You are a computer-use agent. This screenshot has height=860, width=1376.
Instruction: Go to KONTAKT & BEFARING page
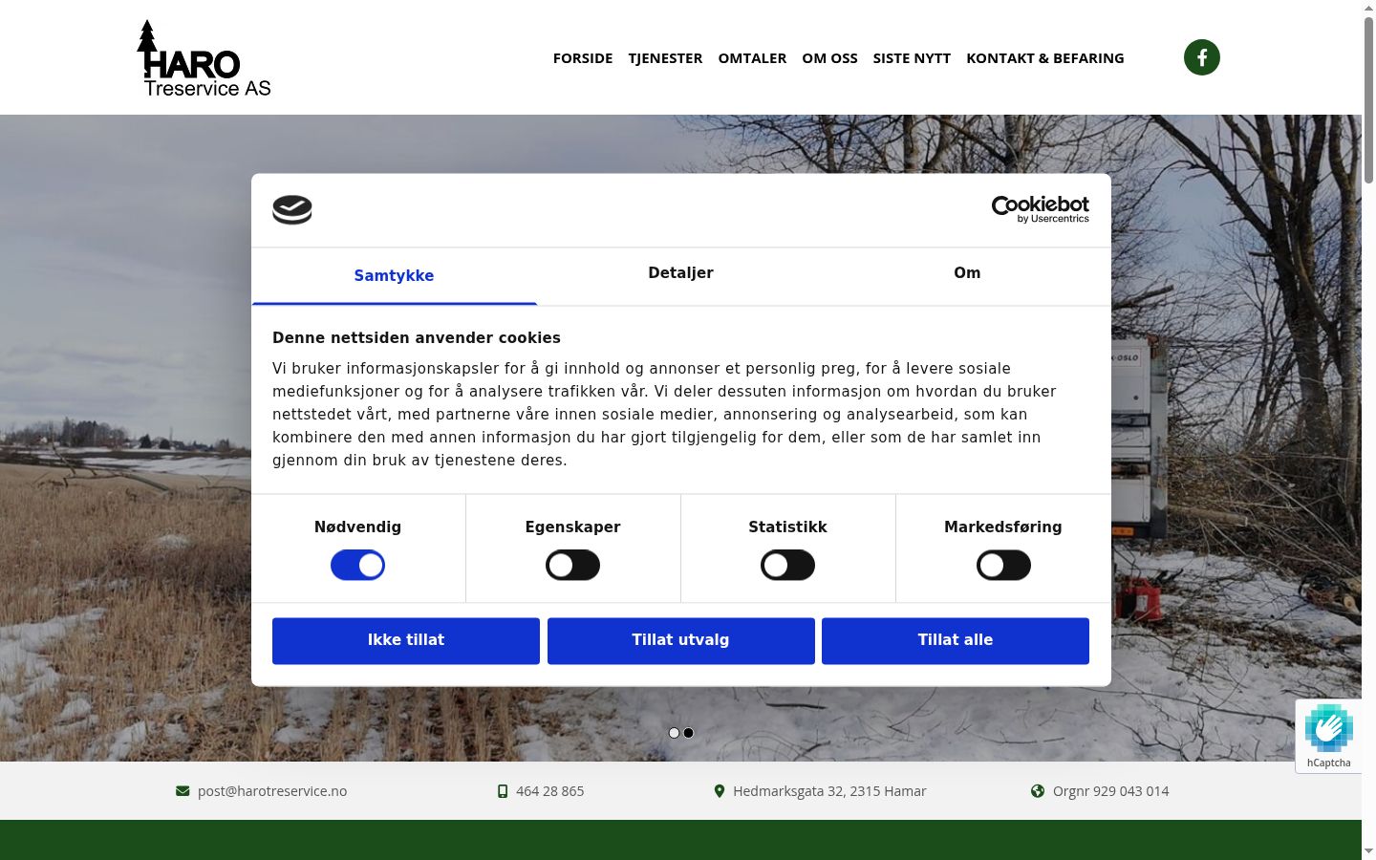(x=1045, y=58)
